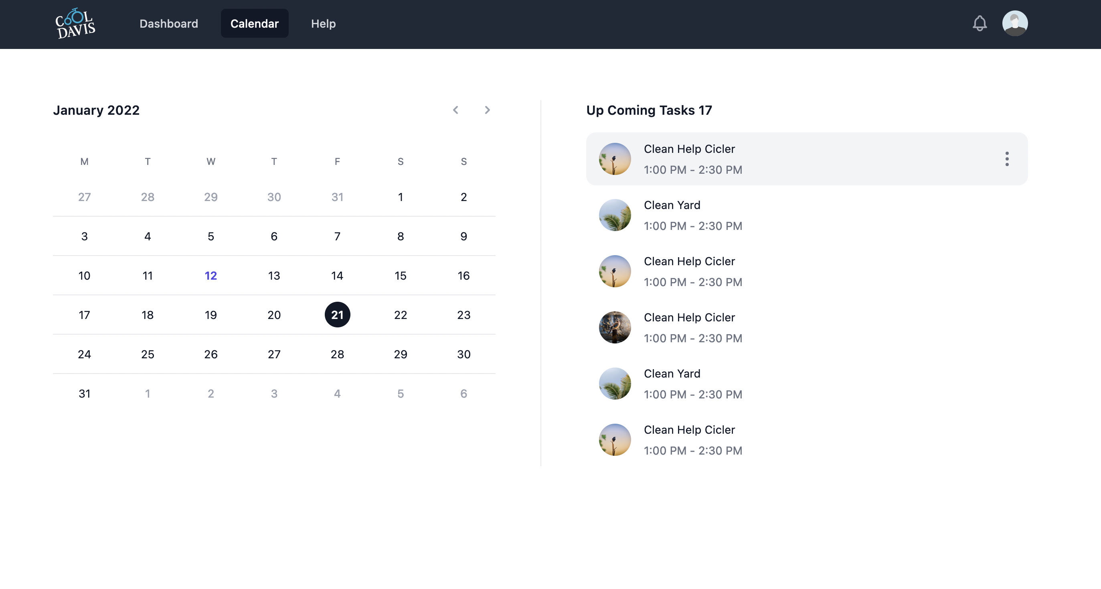Viewport: 1101px width, 589px height.
Task: Open the three-dot menu on the first task
Action: point(1006,159)
